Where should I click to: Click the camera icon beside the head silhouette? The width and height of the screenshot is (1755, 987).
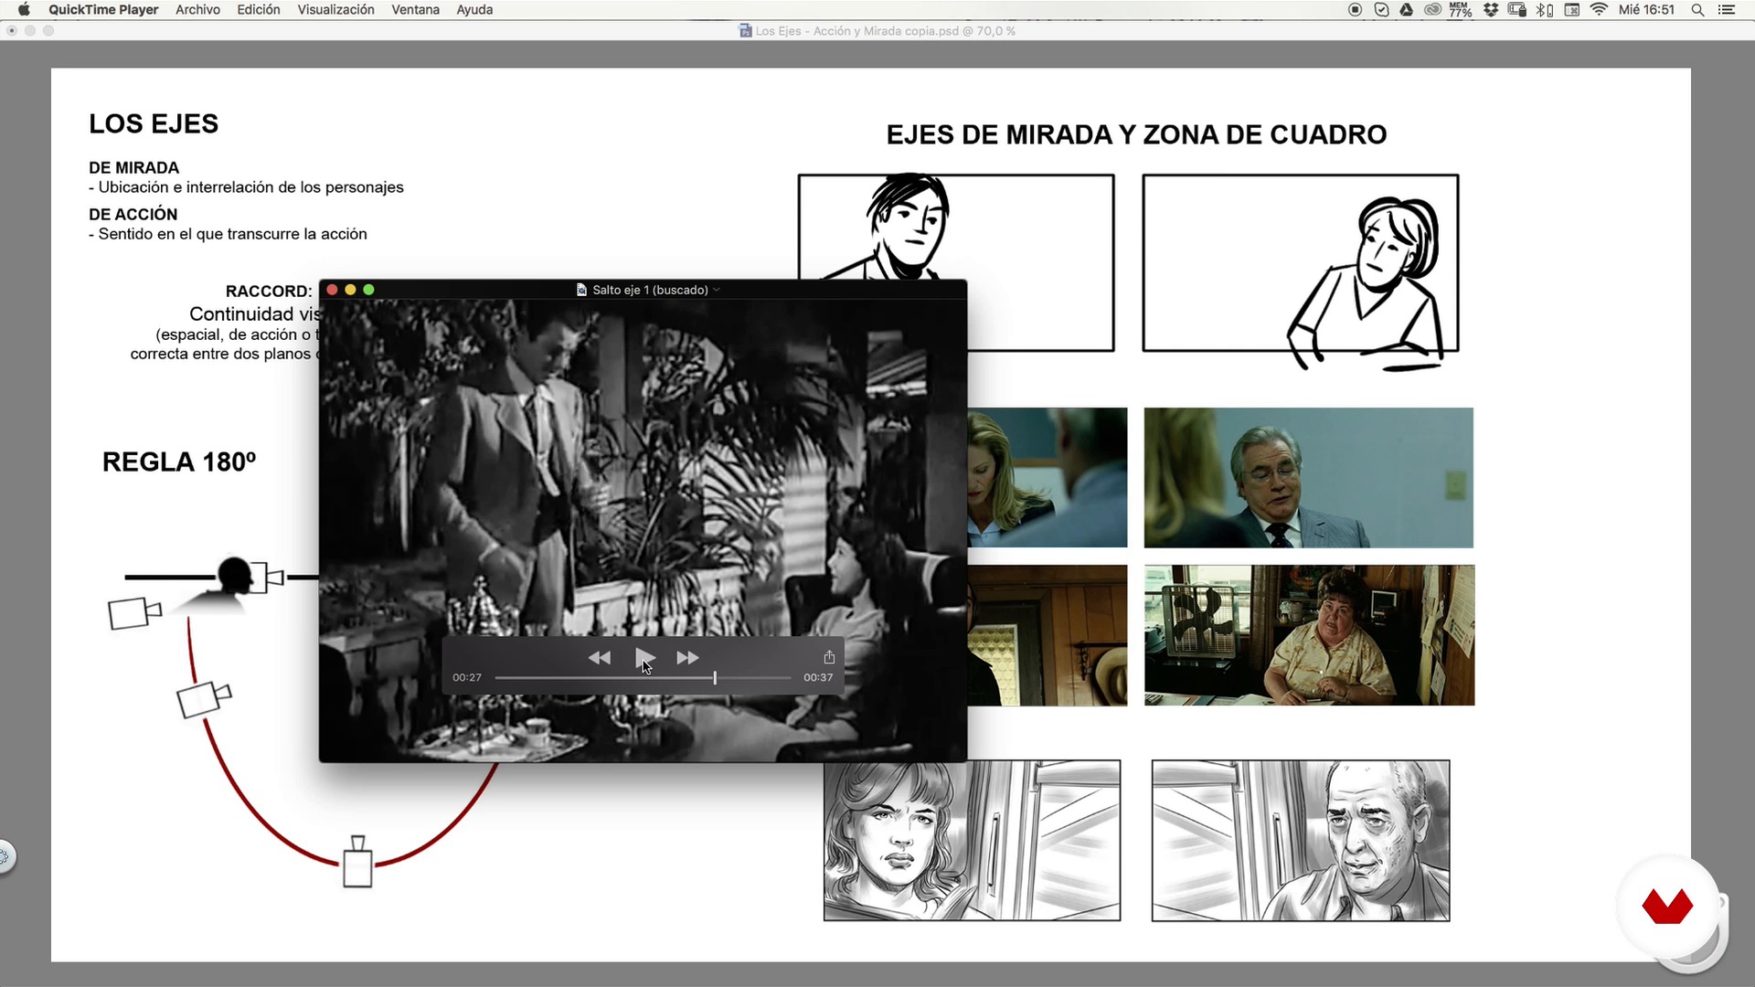267,578
